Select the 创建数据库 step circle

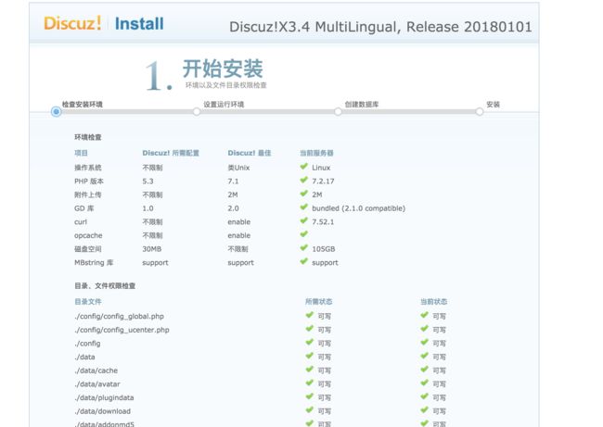coord(338,112)
